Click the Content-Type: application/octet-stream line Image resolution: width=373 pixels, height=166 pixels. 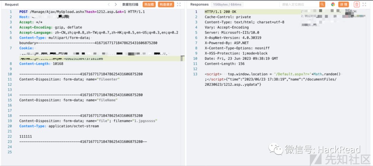(59, 126)
